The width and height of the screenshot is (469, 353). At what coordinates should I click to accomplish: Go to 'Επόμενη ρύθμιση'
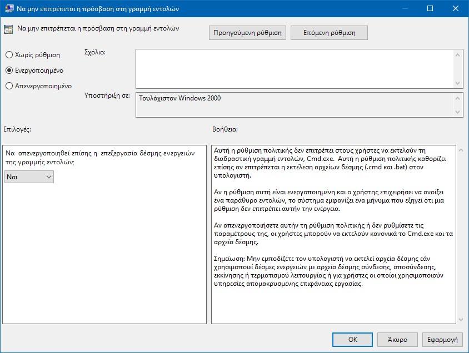coord(329,33)
